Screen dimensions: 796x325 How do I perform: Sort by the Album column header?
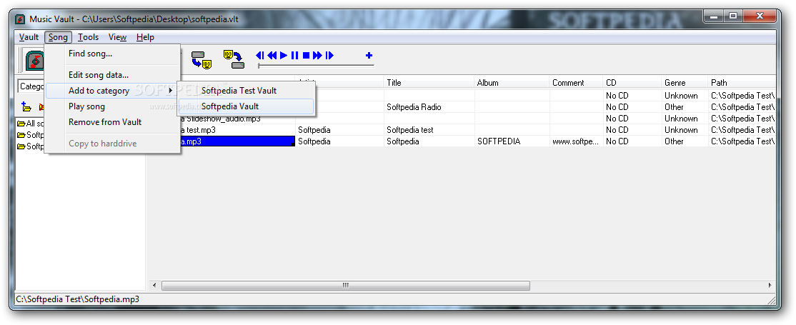click(x=512, y=83)
